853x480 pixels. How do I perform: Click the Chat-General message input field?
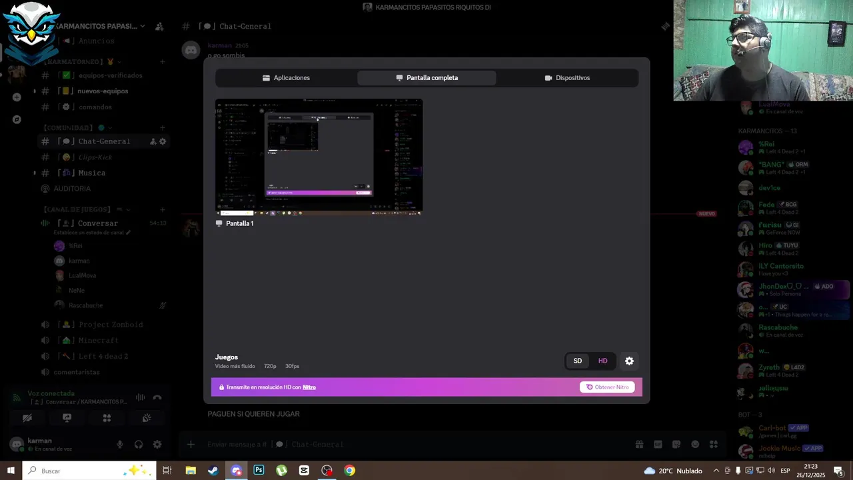413,445
